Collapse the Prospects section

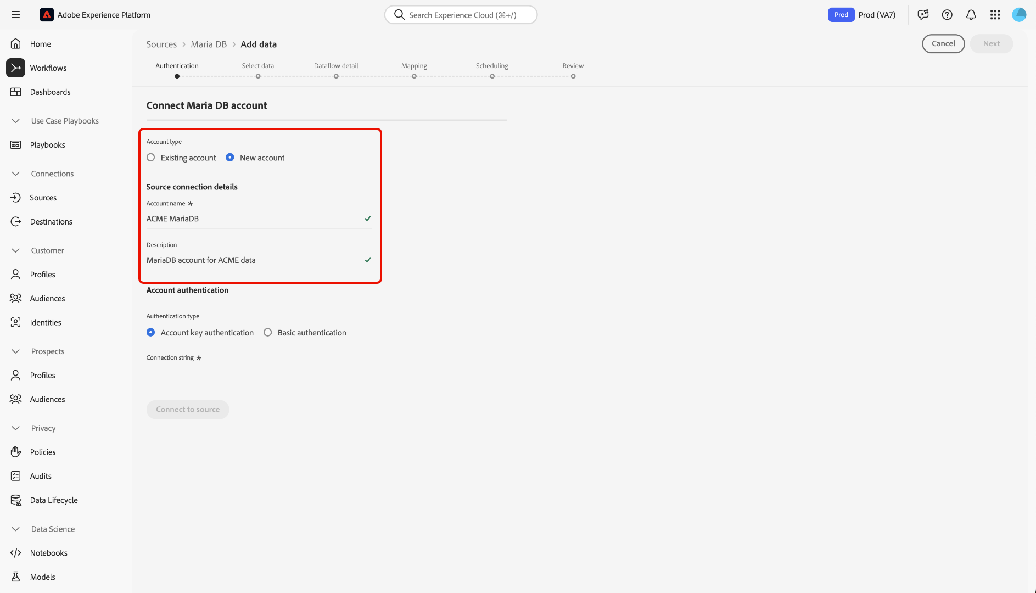click(x=16, y=351)
